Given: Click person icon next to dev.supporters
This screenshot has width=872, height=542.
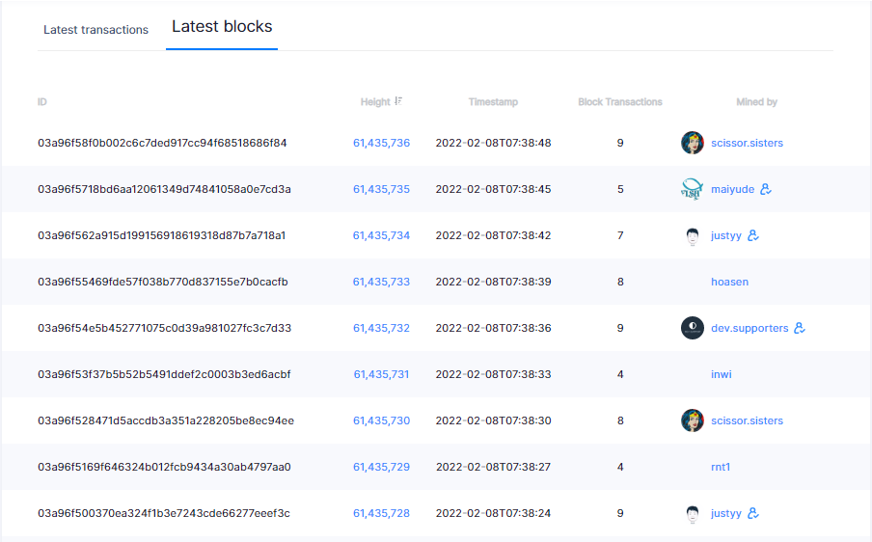Looking at the screenshot, I should click(x=800, y=328).
